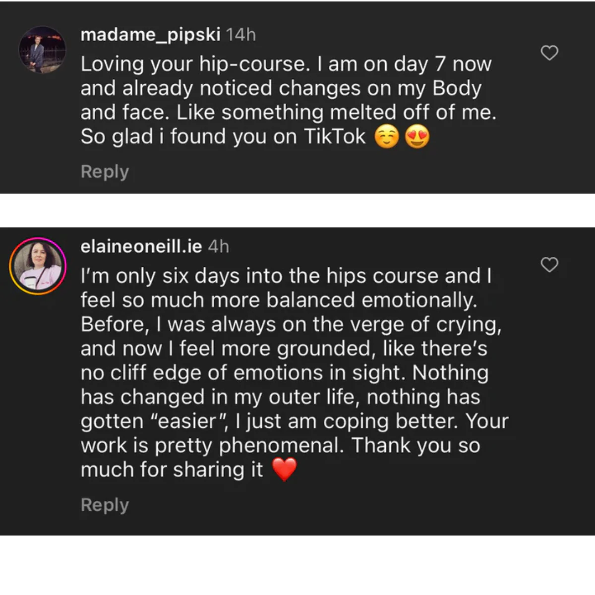Click the word 'TikTok' in first comment
This screenshot has height=595, width=595.
tap(334, 137)
